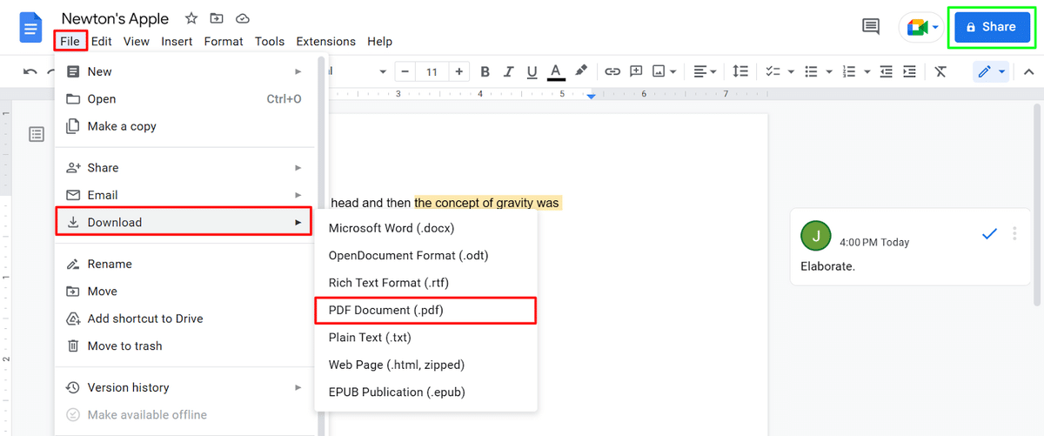This screenshot has height=436, width=1044.
Task: Click the clear formatting icon
Action: (x=940, y=71)
